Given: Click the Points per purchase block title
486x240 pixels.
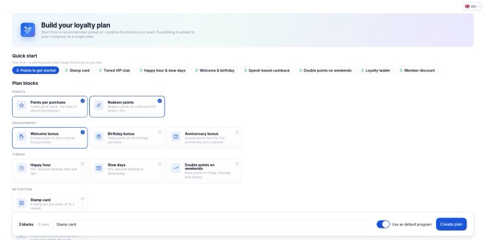Looking at the screenshot, I should coord(48,102).
